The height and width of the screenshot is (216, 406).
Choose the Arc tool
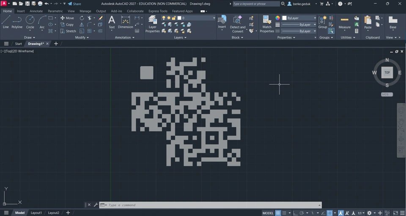[x=42, y=22]
